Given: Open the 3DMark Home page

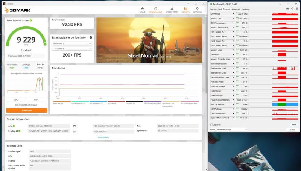Looking at the screenshot, I should point(143,10).
